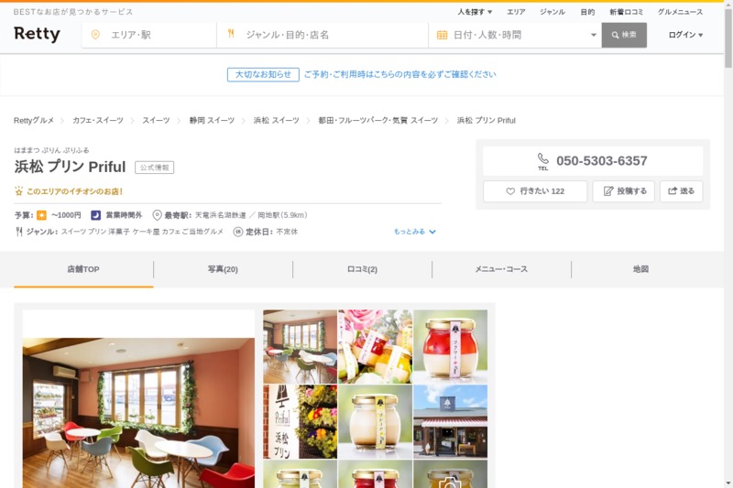Open the ログイン dropdown

pyautogui.click(x=685, y=35)
